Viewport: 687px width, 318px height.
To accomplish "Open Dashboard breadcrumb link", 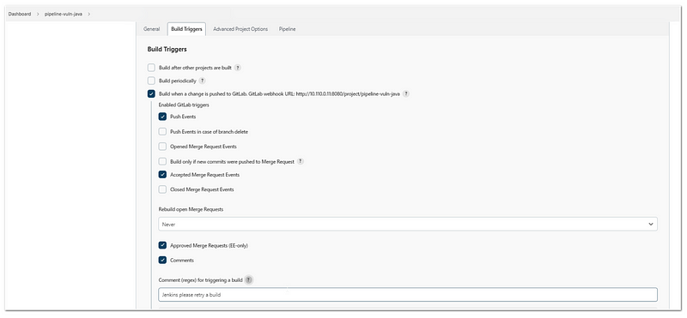I will point(20,14).
